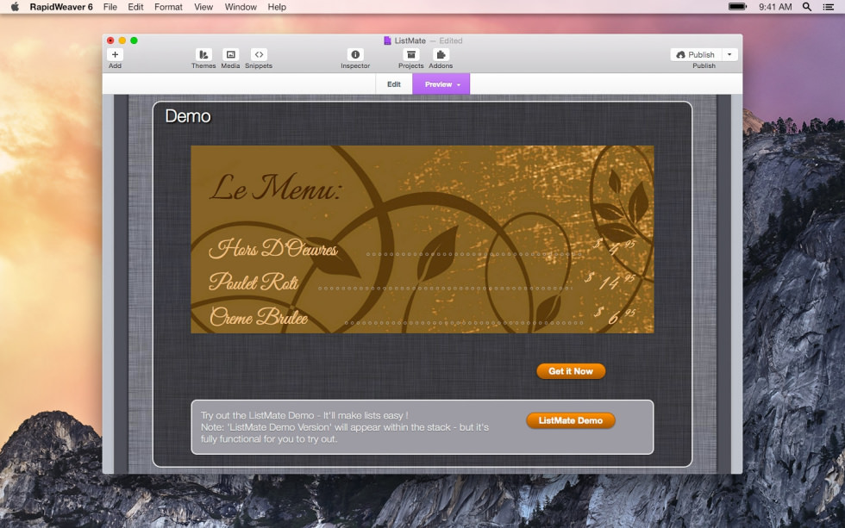845x528 pixels.
Task: Open Notification Center icon
Action: pos(829,7)
